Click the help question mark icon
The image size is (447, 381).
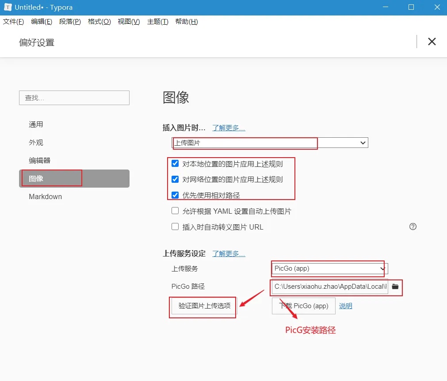413,226
